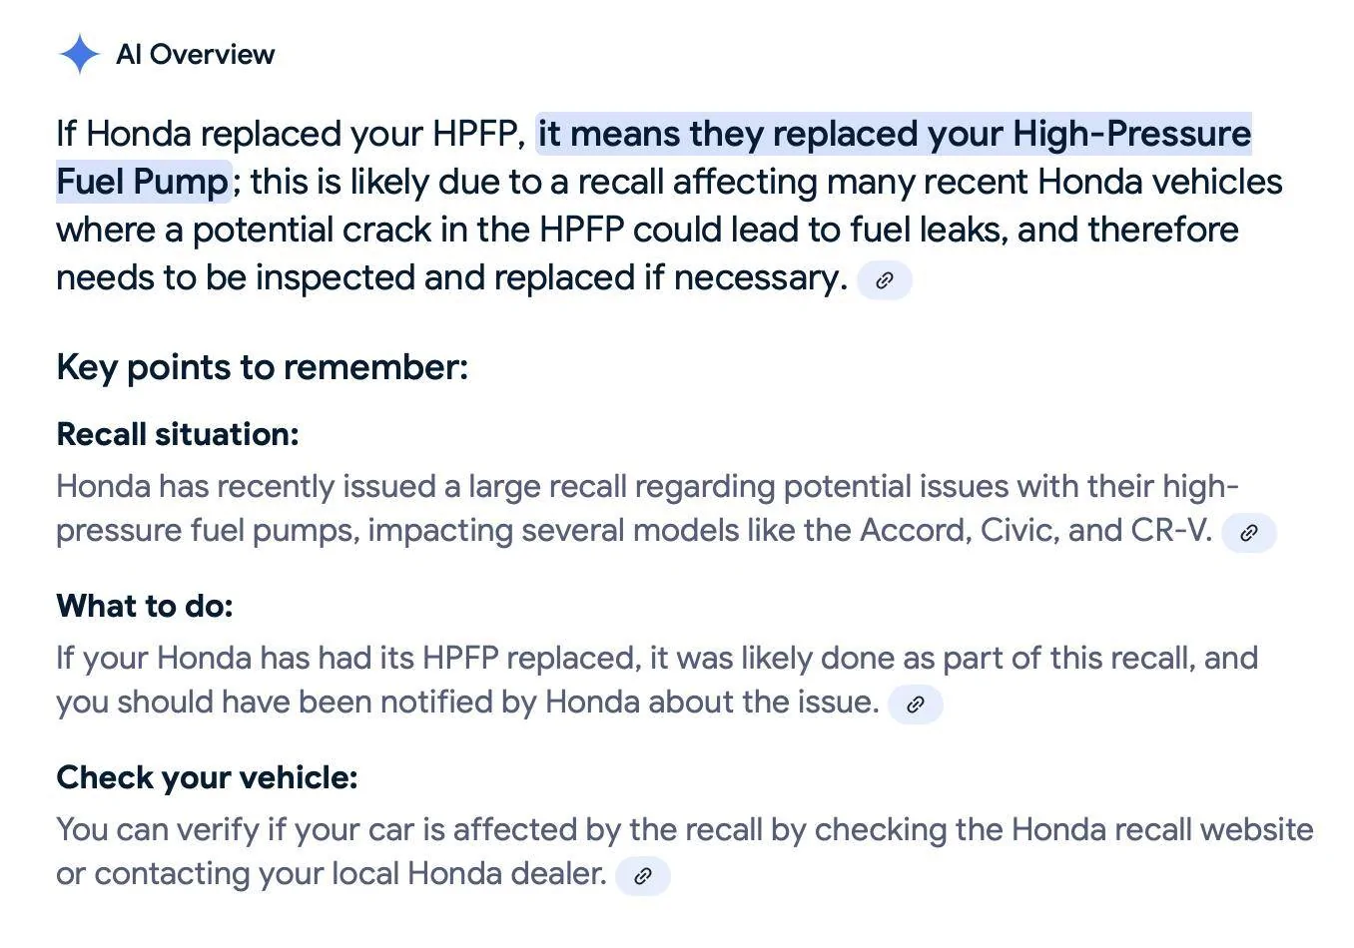Screen dimensions: 1354x948
Task: Open source link after "local Honda dealer"
Action: tap(643, 876)
